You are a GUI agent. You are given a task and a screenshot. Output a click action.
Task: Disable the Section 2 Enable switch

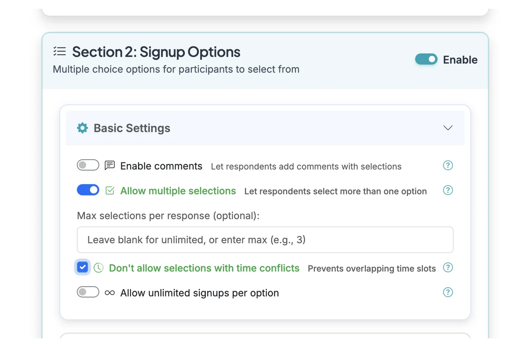point(426,59)
